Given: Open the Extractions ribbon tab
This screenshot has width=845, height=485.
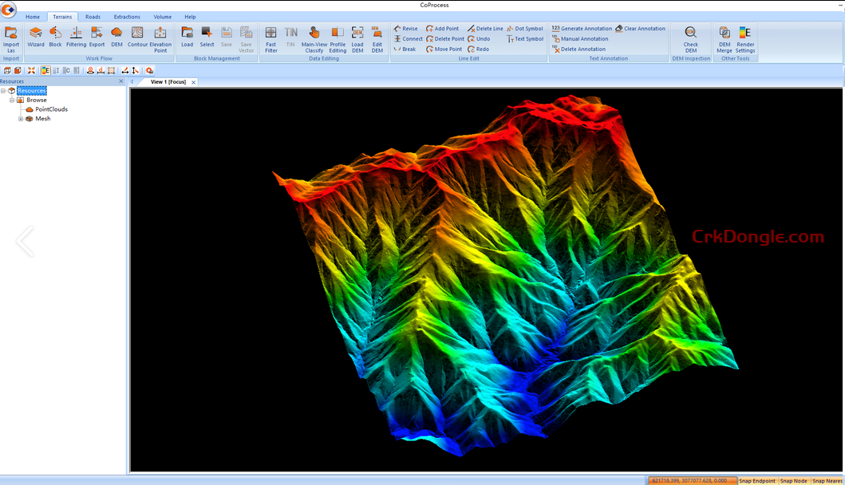Looking at the screenshot, I should point(127,16).
